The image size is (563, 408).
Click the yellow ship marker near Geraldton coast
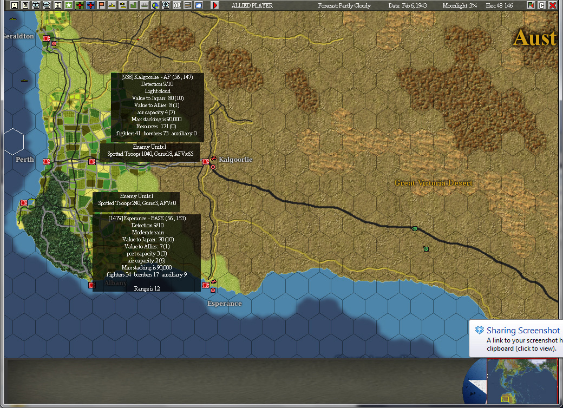click(x=14, y=18)
